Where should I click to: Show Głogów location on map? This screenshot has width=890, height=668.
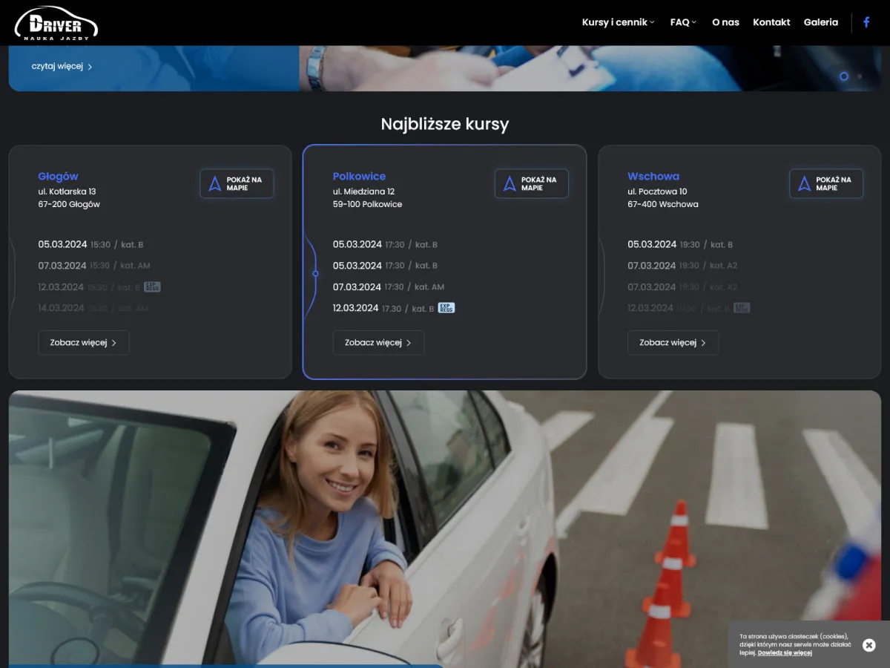click(x=237, y=183)
